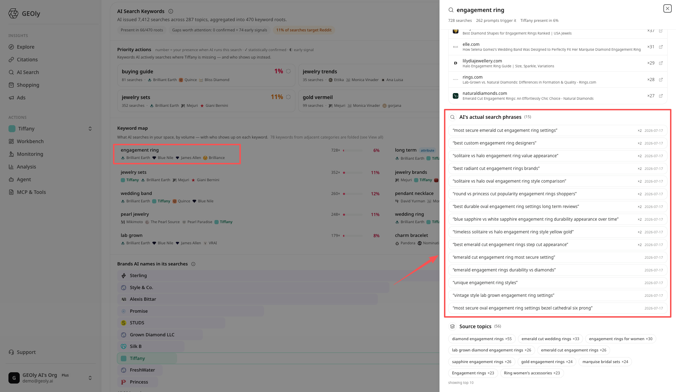Click the STUDS brand icon
Image resolution: width=676 pixels, height=392 pixels.
click(x=124, y=323)
